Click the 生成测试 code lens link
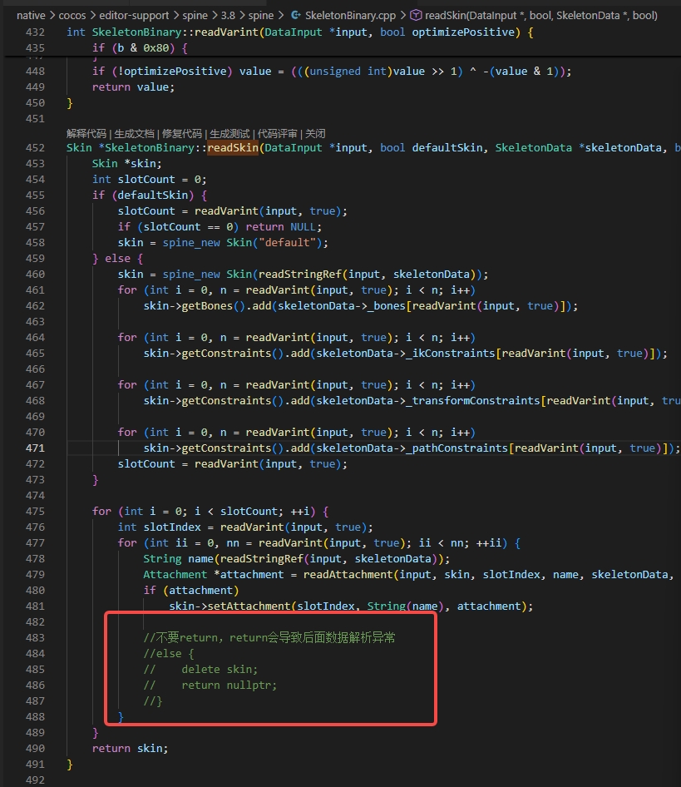 click(x=229, y=133)
